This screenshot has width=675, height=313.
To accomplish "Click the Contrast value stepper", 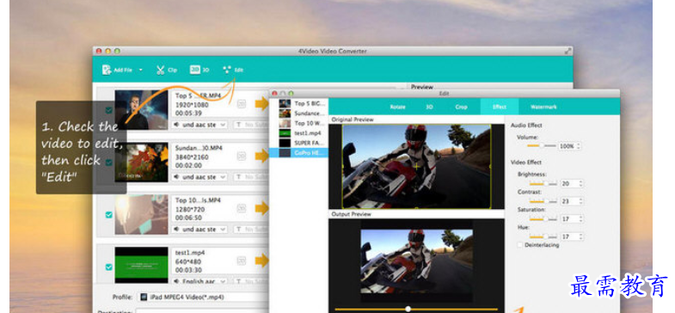I will coord(581,201).
